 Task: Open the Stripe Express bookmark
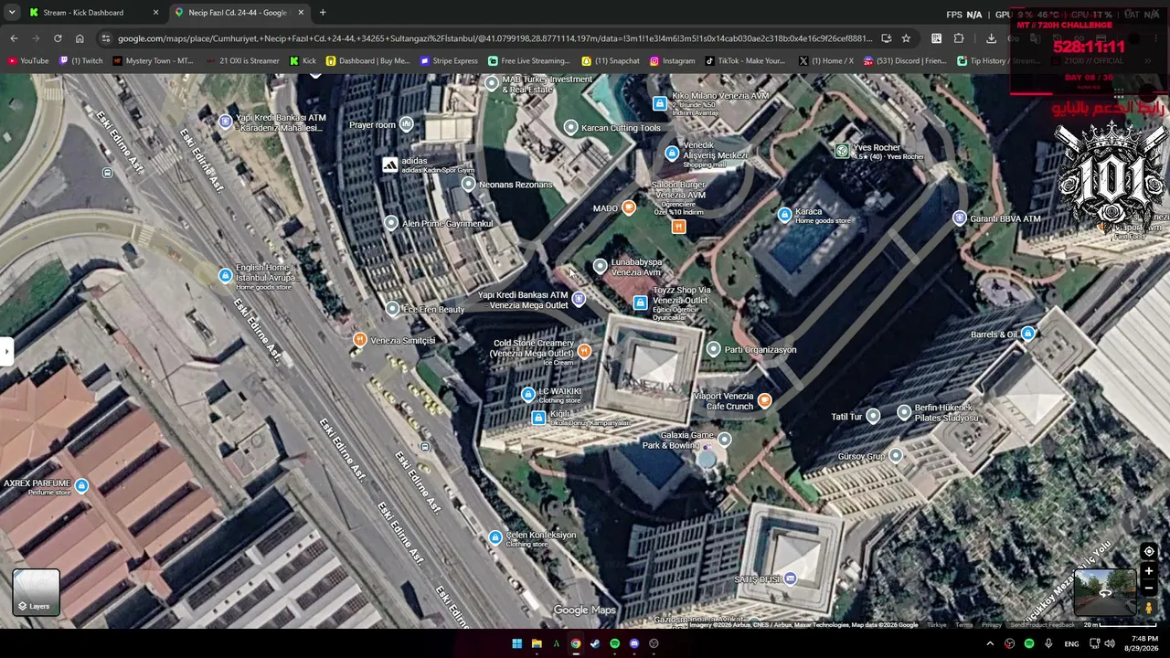tap(449, 61)
